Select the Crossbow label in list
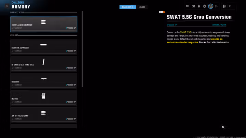The height and width of the screenshot is (138, 246). (x=15, y=82)
